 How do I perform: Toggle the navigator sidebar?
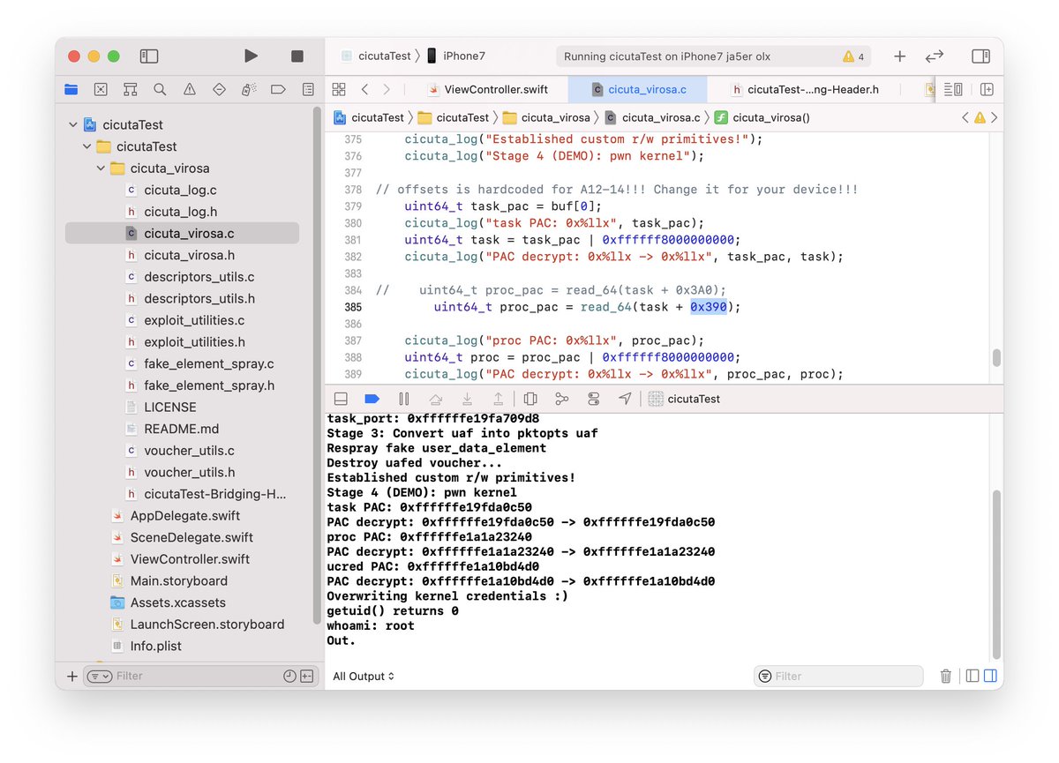(149, 56)
